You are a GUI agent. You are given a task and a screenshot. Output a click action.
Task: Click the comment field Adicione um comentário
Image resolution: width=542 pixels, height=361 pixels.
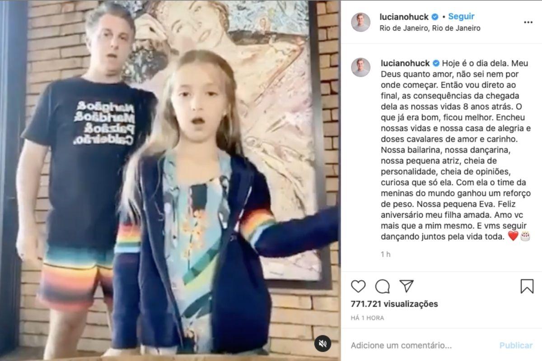point(401,346)
